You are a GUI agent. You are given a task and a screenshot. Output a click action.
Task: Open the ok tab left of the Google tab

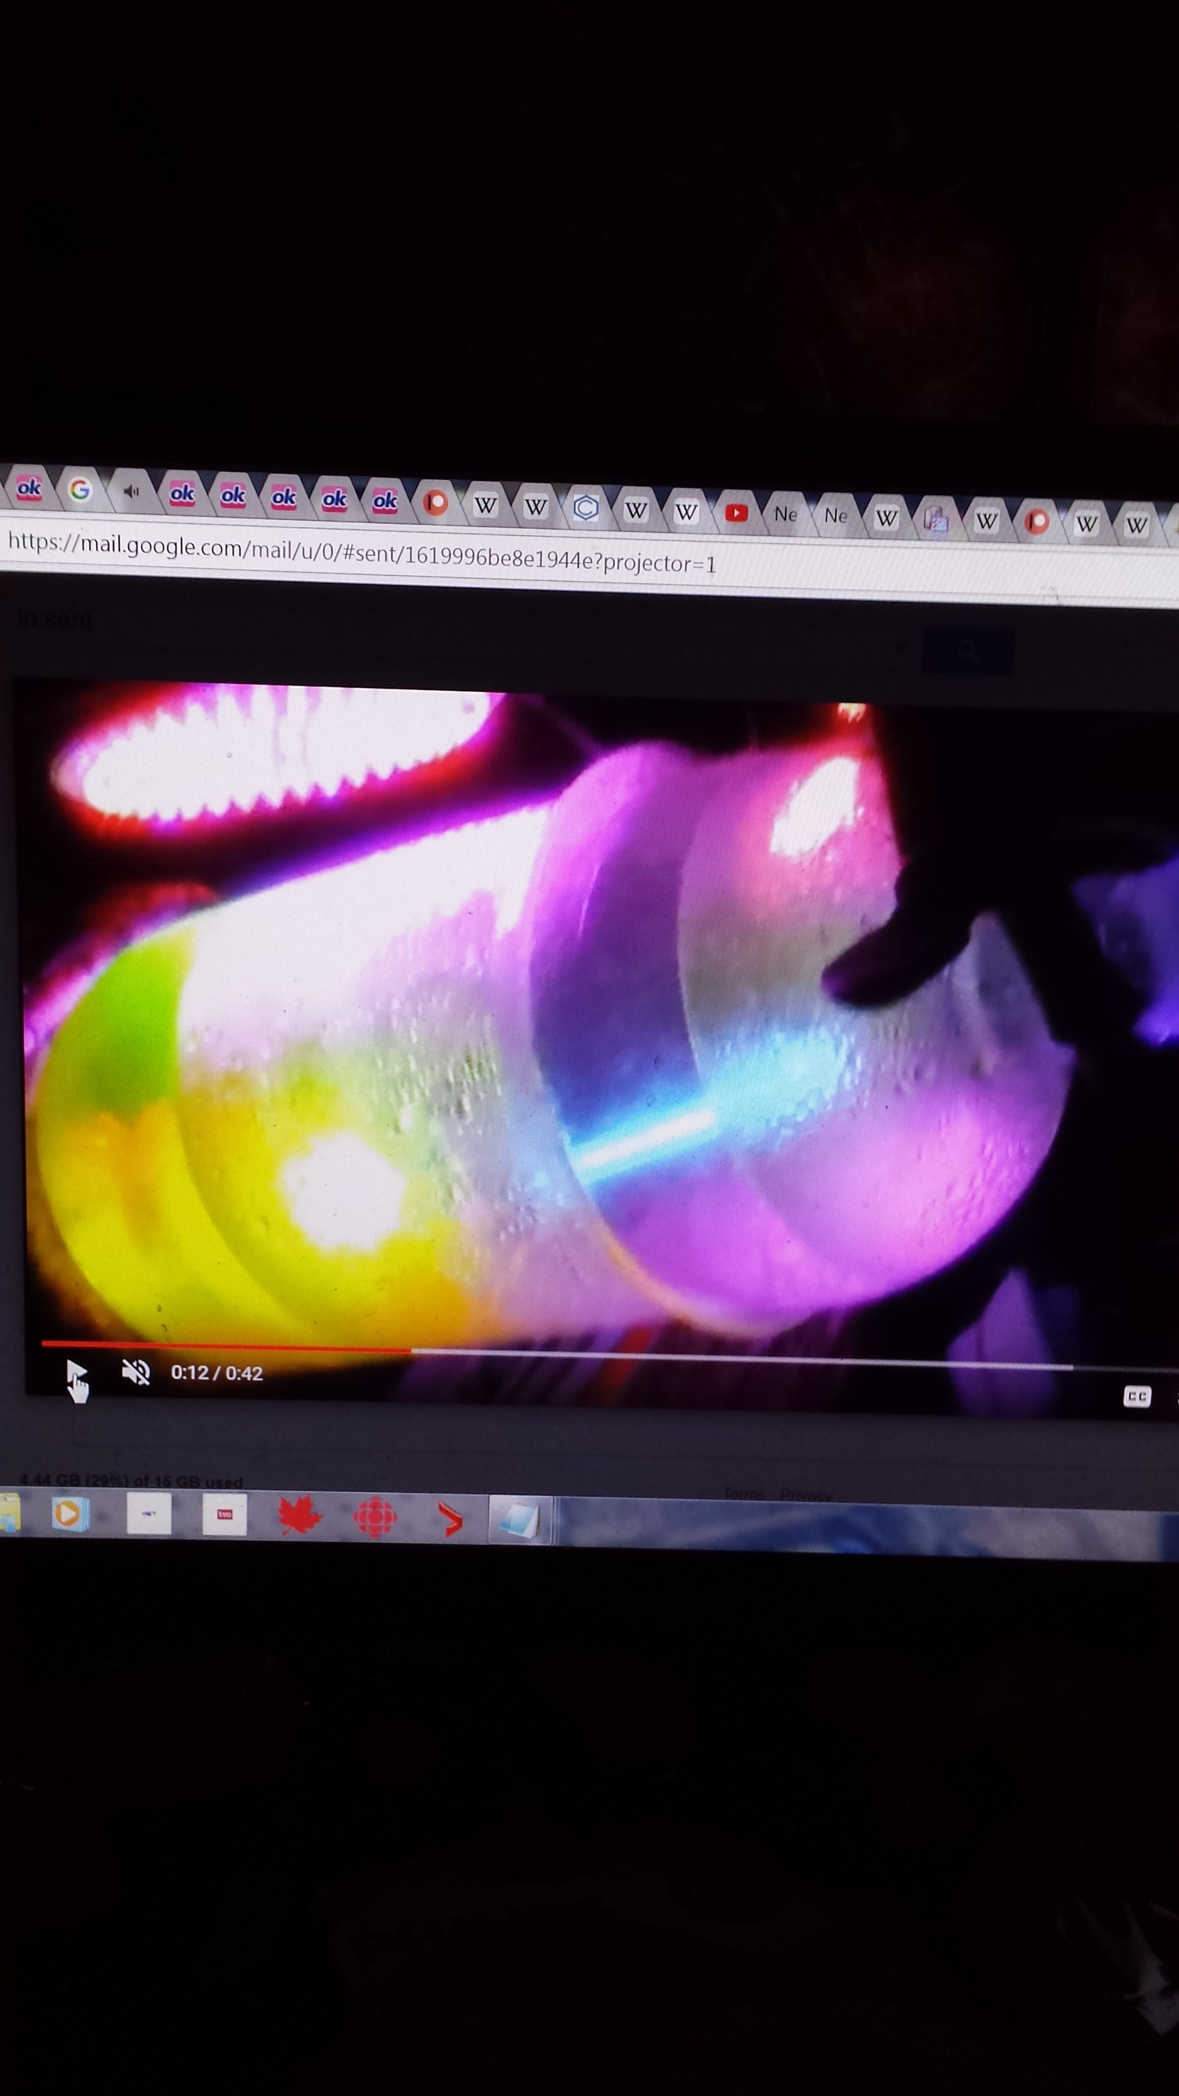28,487
